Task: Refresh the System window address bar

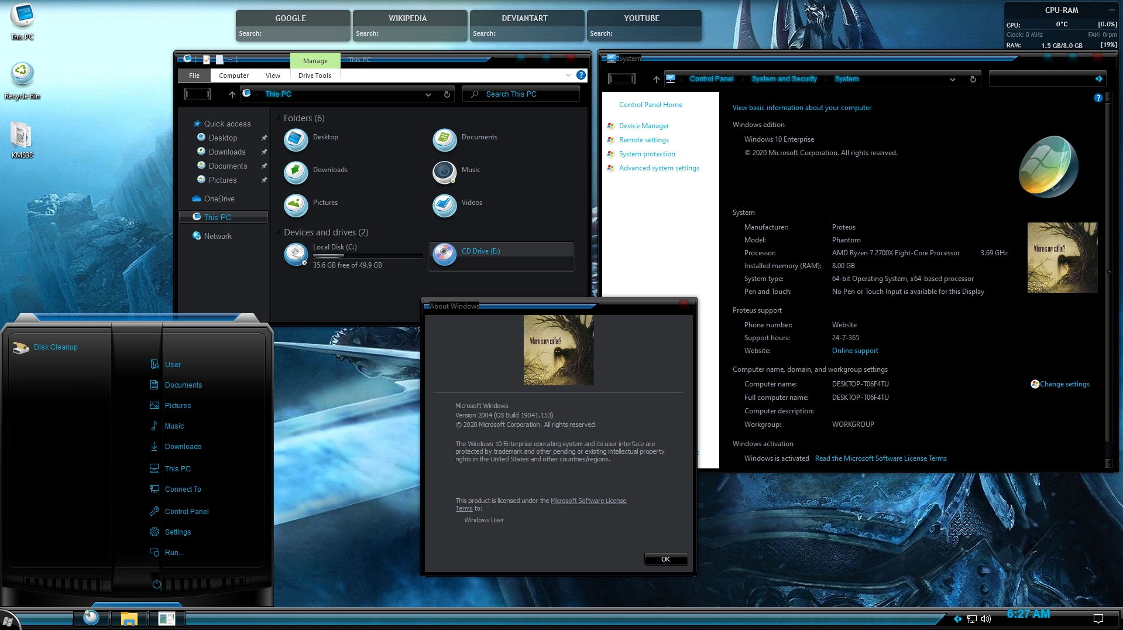Action: (973, 80)
